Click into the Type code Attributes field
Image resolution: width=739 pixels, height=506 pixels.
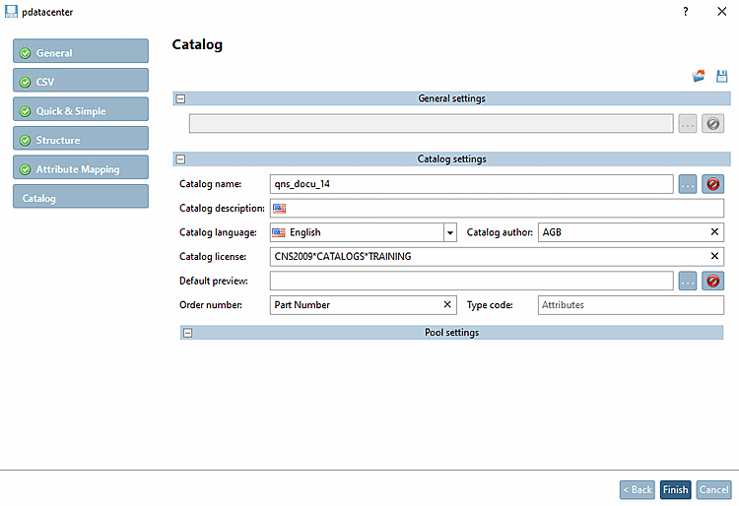[631, 305]
